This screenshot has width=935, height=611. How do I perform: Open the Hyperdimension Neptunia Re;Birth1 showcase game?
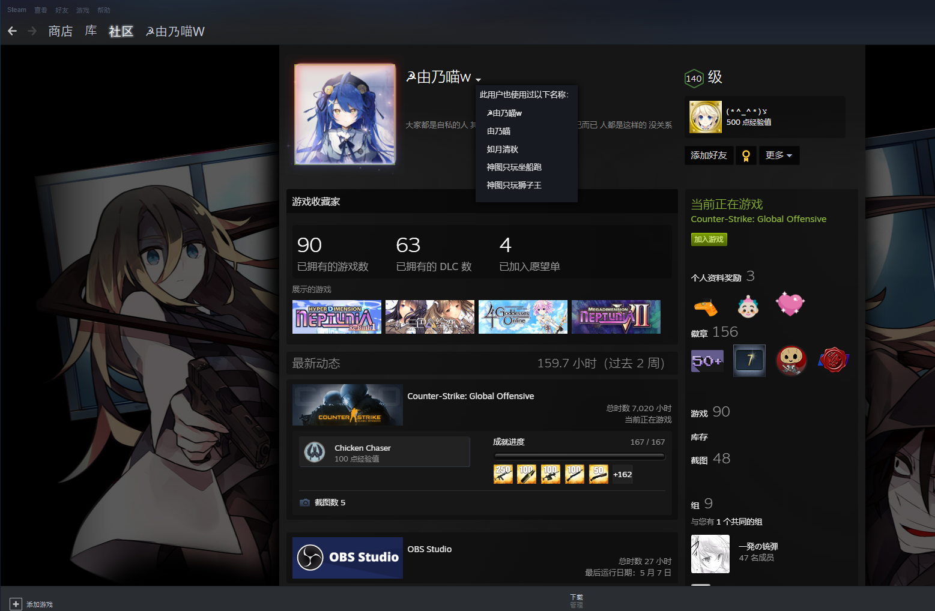337,317
